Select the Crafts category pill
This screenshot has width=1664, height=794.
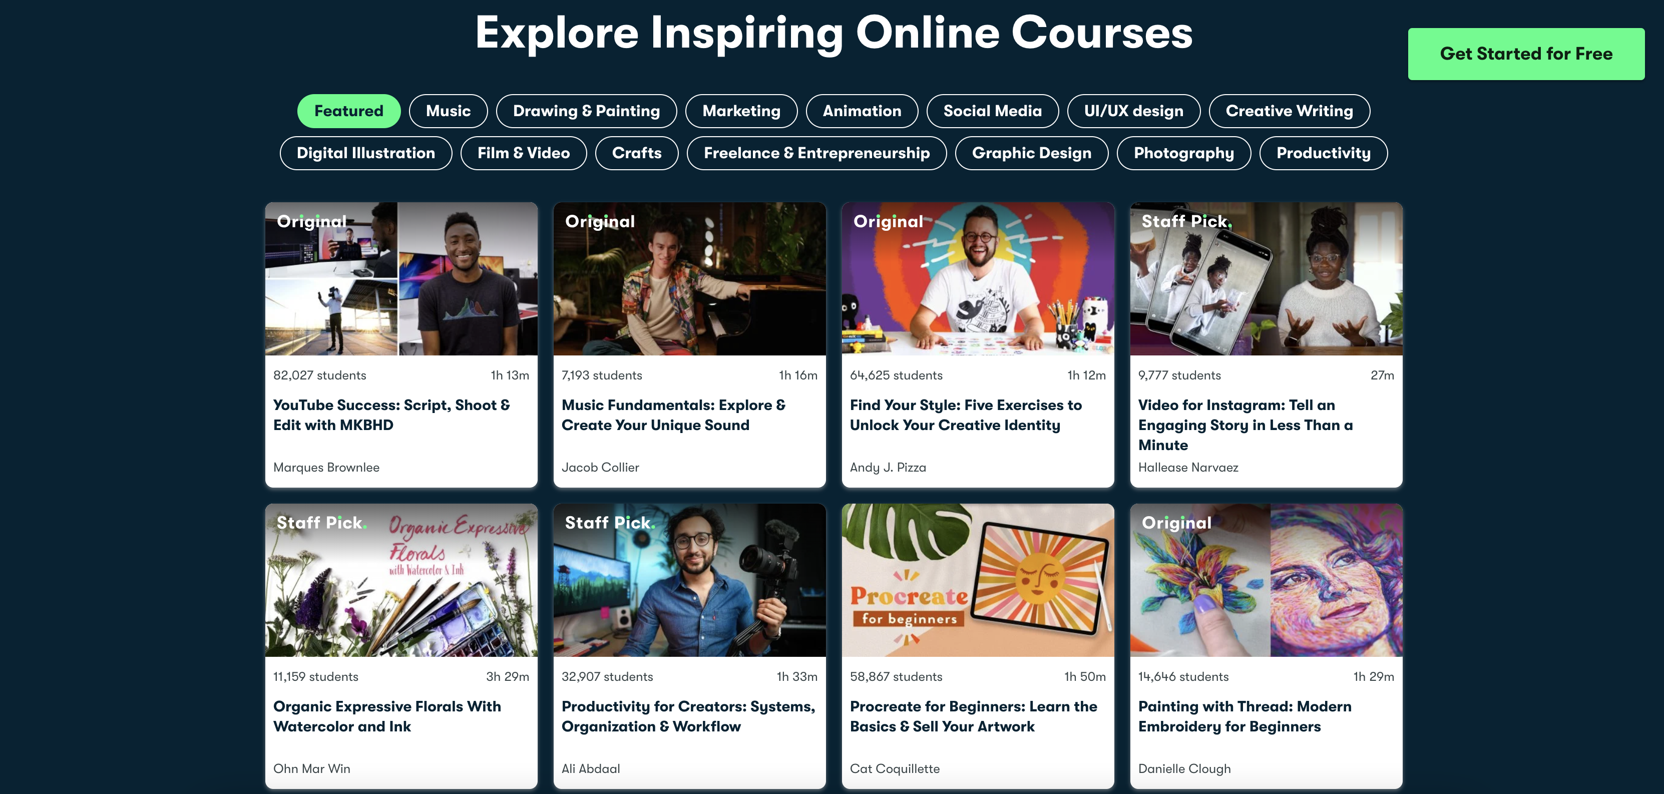(x=636, y=153)
